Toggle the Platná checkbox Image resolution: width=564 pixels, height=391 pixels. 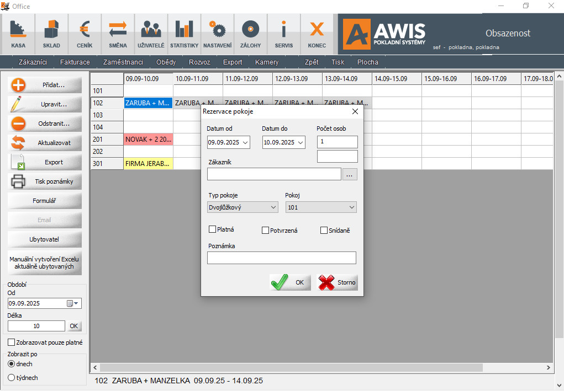(x=212, y=229)
